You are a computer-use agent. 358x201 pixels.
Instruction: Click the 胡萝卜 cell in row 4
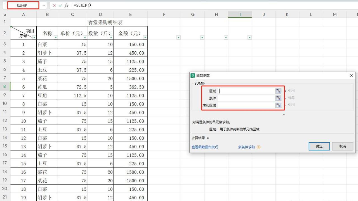coord(47,53)
